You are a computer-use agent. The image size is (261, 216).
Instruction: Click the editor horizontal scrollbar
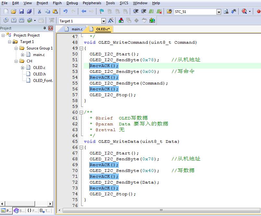click(161, 210)
